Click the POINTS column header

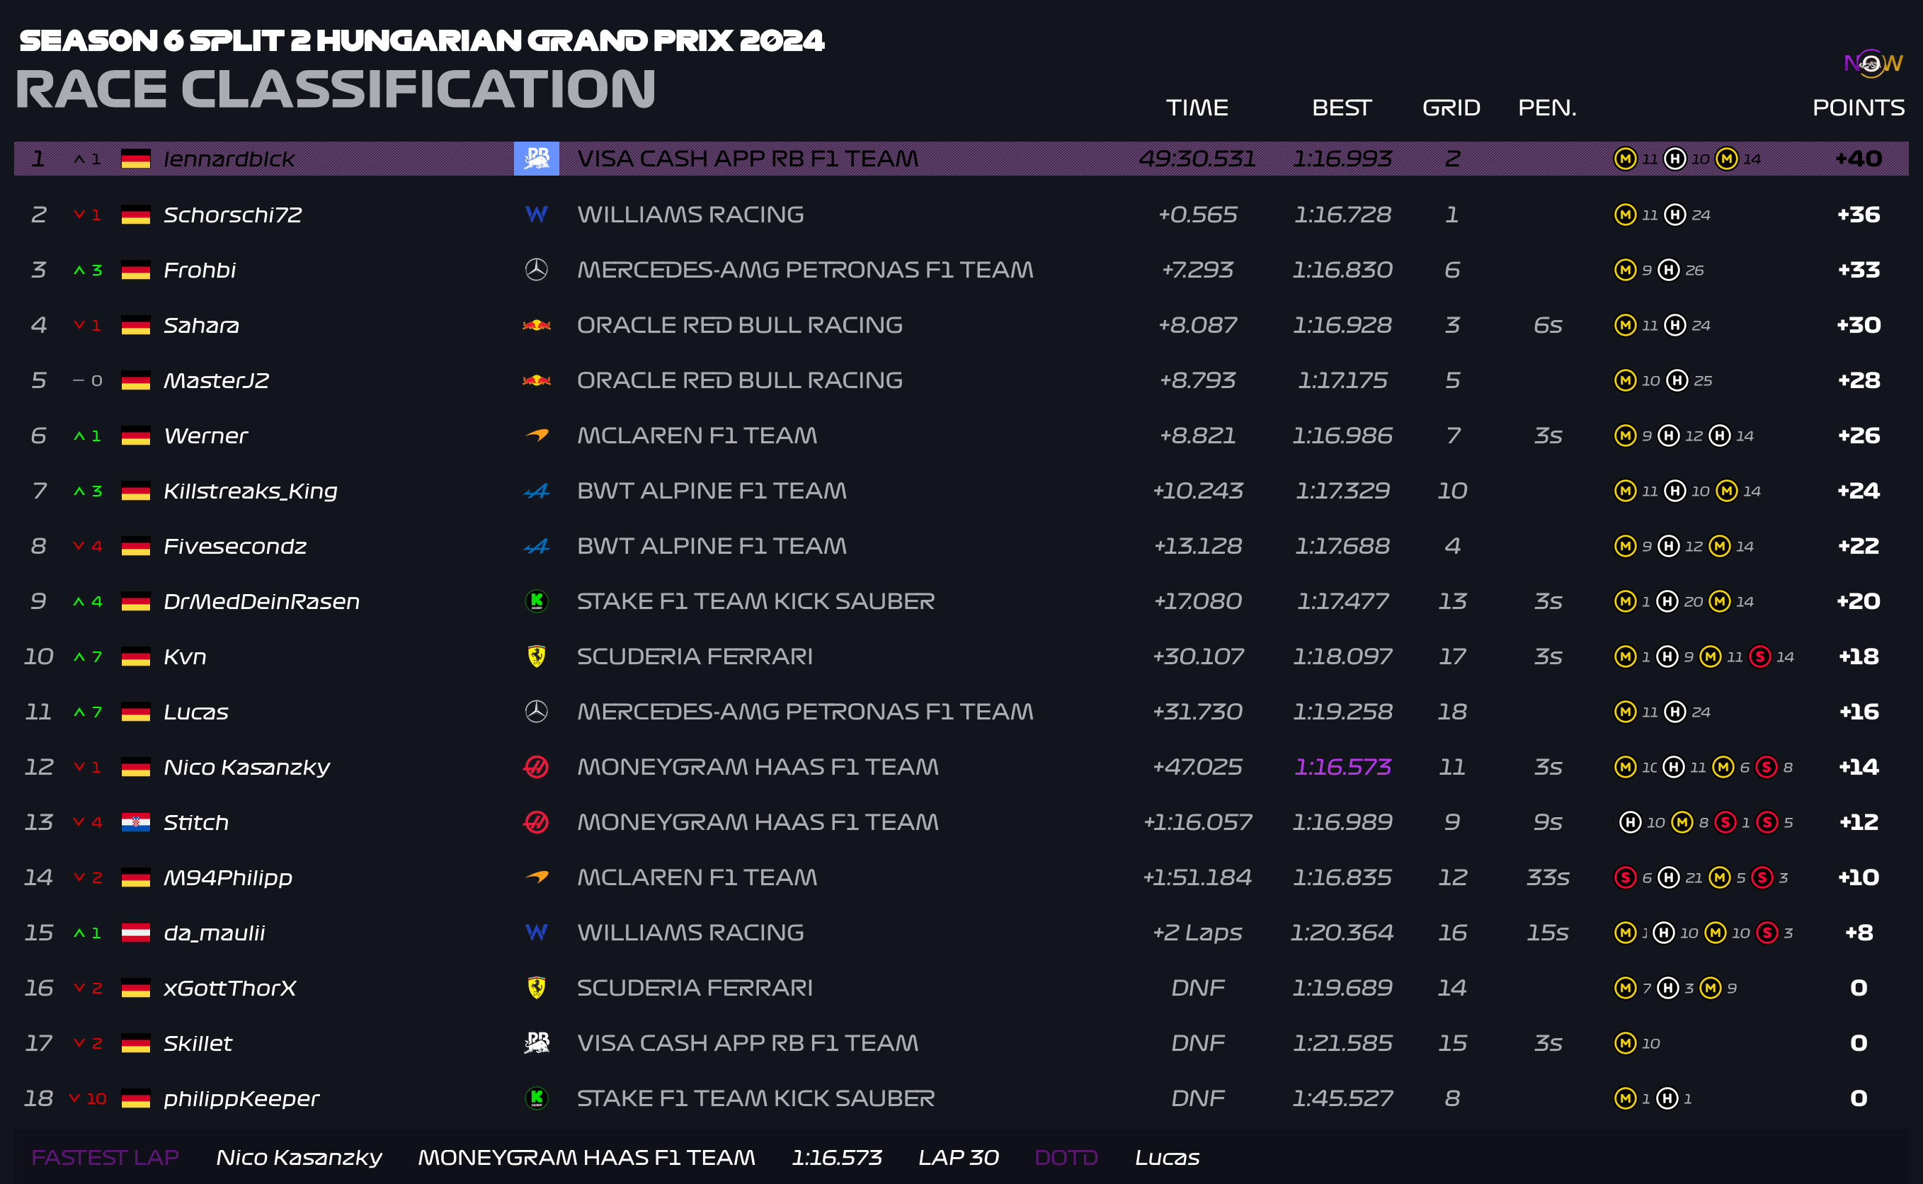point(1858,107)
